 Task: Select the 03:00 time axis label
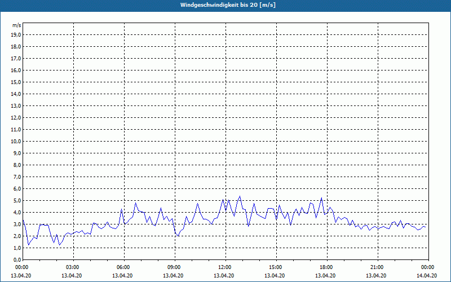click(x=73, y=267)
